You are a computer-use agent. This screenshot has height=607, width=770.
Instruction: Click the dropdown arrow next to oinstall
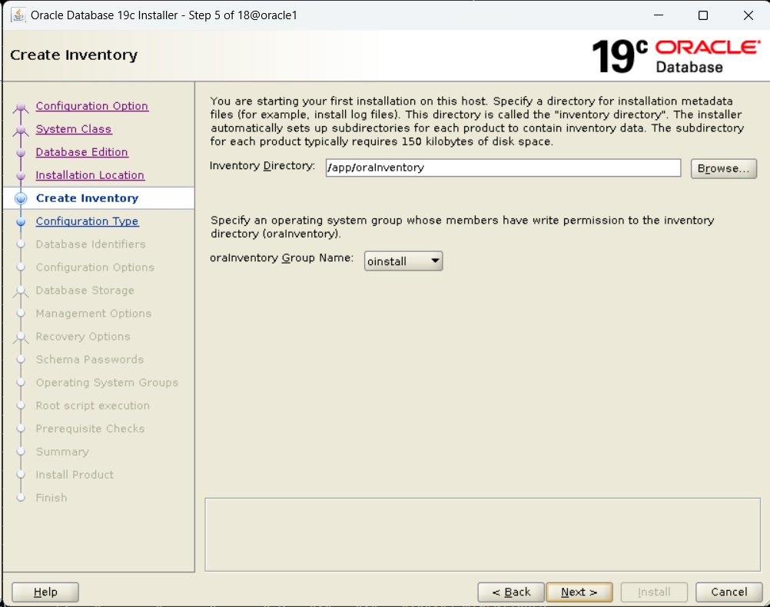[435, 261]
